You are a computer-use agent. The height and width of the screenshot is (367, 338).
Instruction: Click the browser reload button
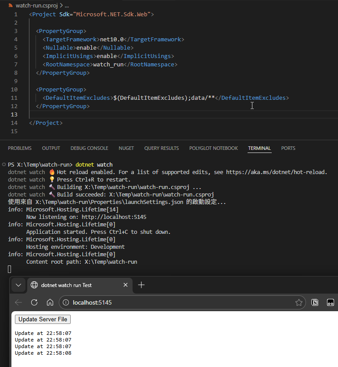[34, 302]
